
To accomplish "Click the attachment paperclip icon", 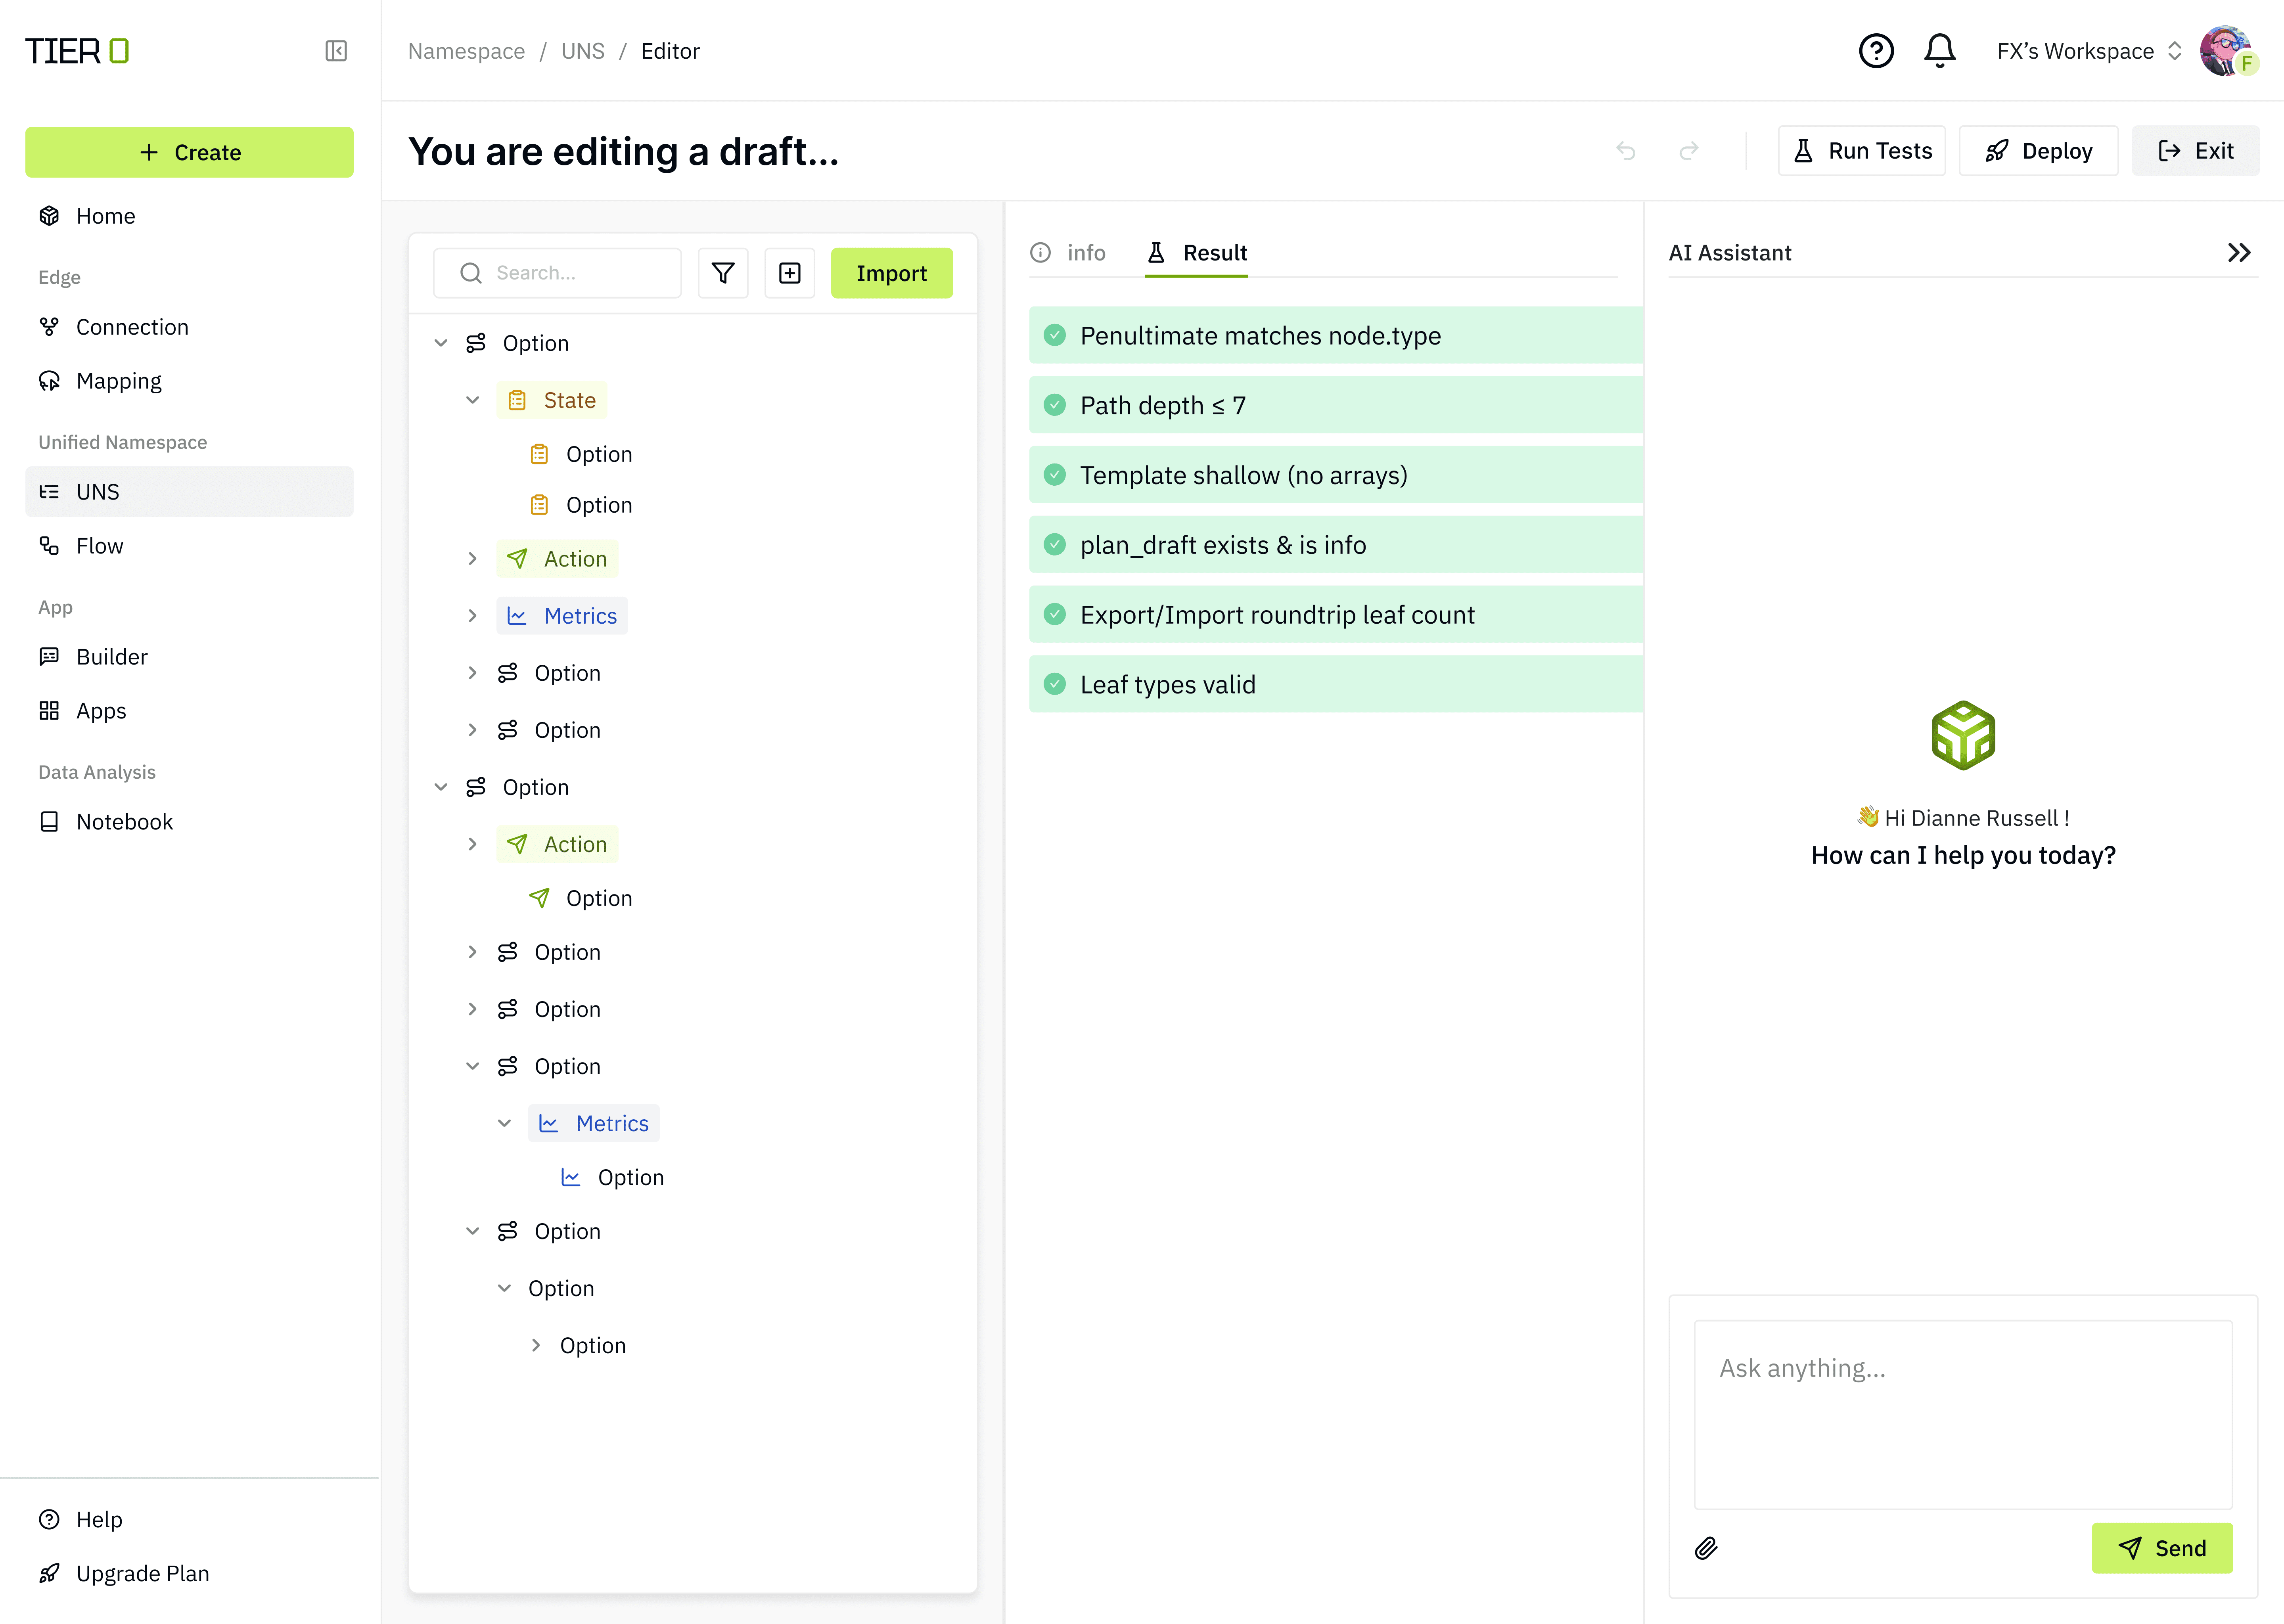I will tap(1706, 1548).
